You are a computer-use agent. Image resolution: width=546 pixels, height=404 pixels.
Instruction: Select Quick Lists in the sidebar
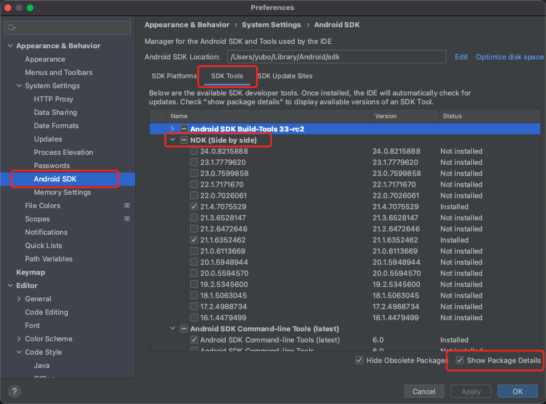point(43,245)
